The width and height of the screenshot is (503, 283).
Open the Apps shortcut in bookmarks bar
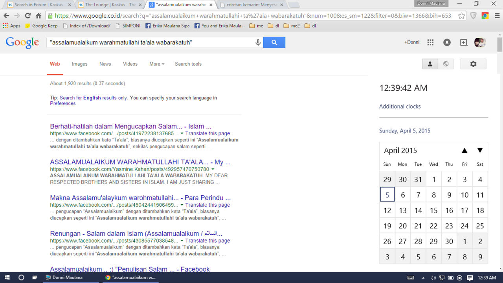(11, 26)
